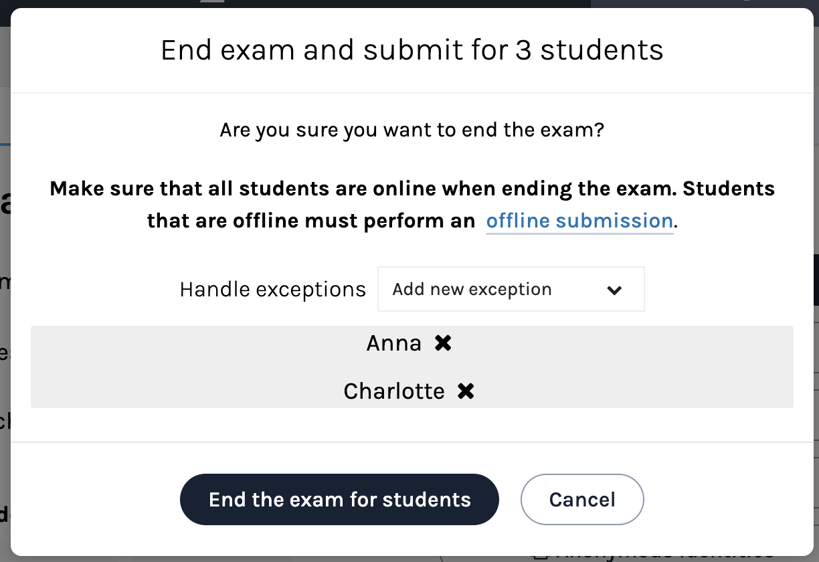Click the chevron arrow in the exception dropdown
Screen dimensions: 819x562
614,290
